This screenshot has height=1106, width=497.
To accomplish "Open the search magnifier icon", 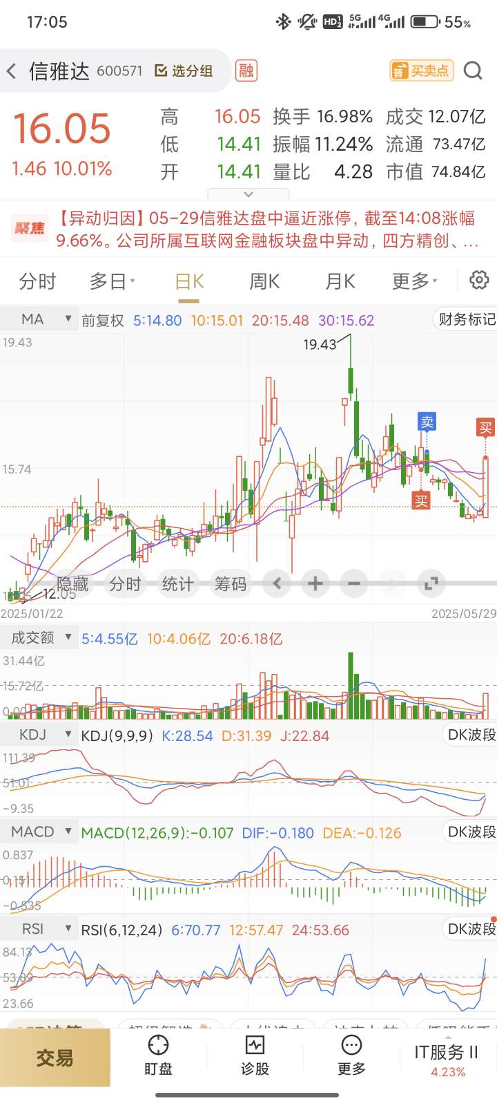I will pyautogui.click(x=473, y=71).
